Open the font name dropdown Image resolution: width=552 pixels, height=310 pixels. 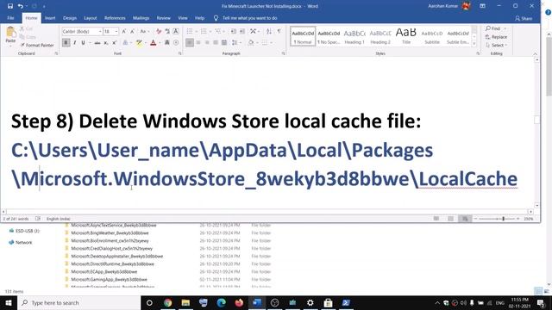(100, 32)
